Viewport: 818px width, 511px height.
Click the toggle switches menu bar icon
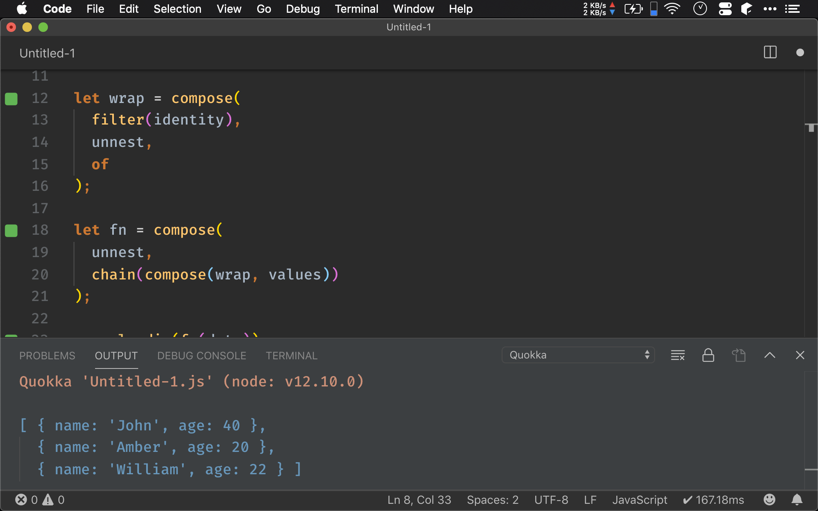[725, 9]
